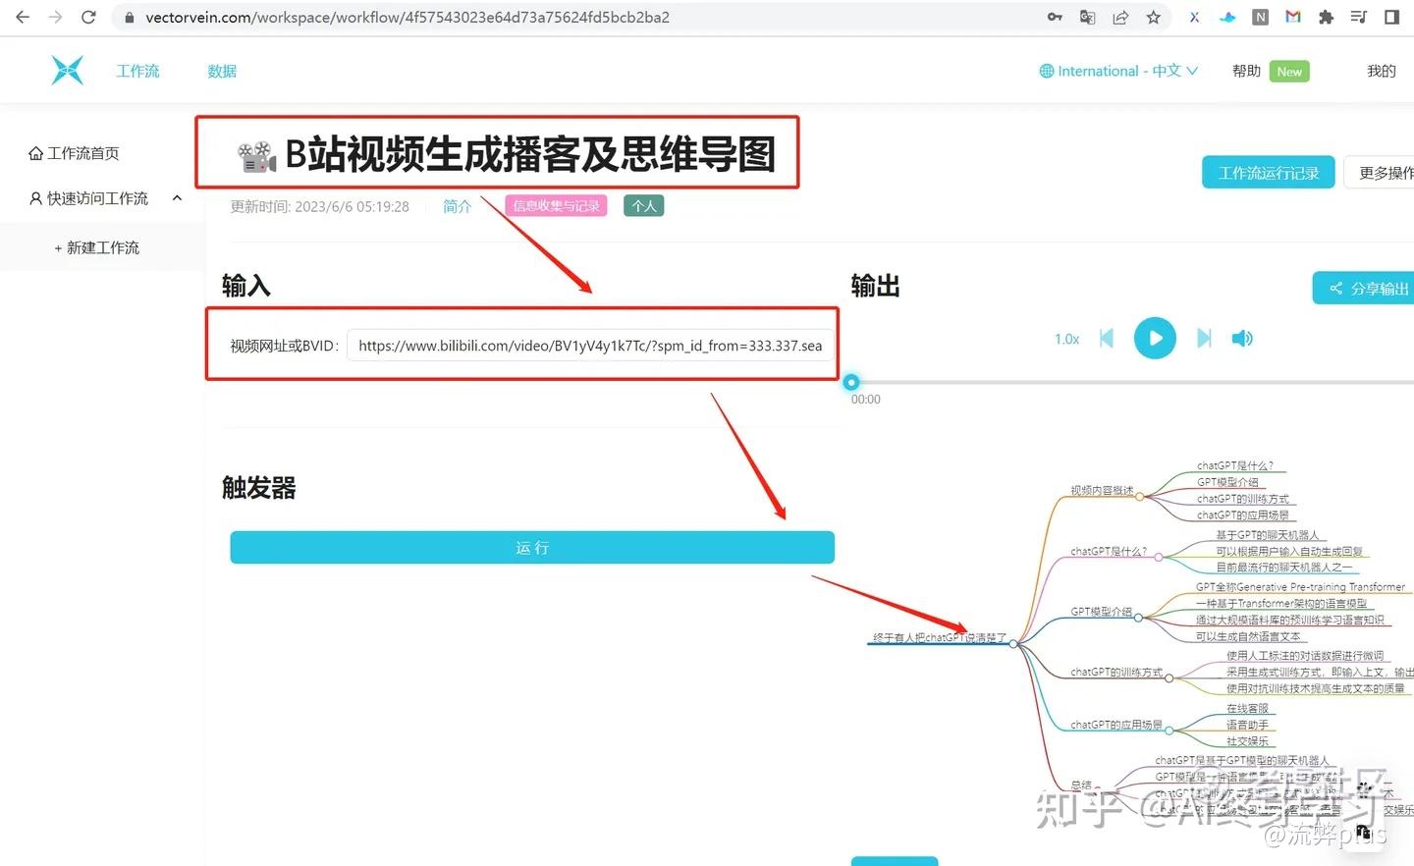Toggle the browser side panel icon
Screen dimensions: 1414x866
(x=1391, y=17)
